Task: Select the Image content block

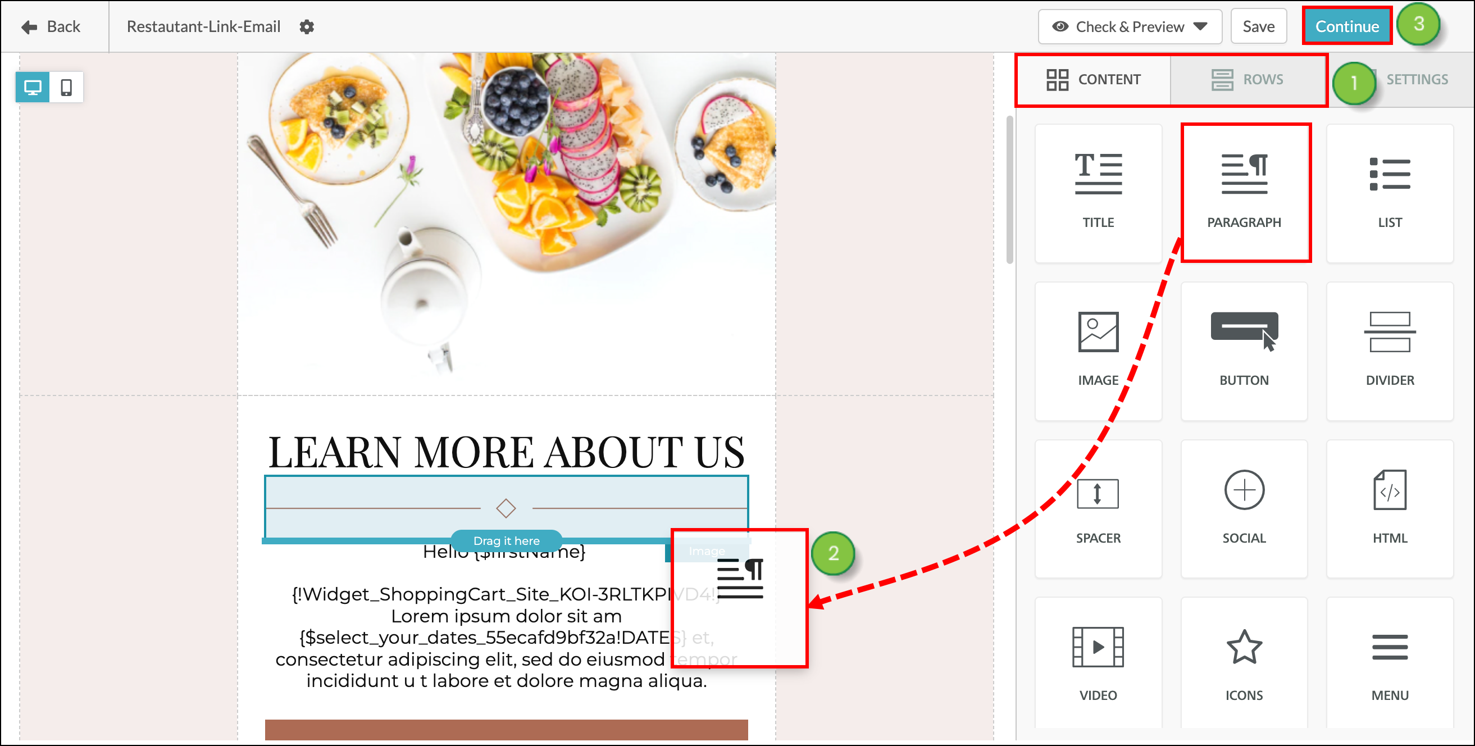Action: click(1098, 351)
